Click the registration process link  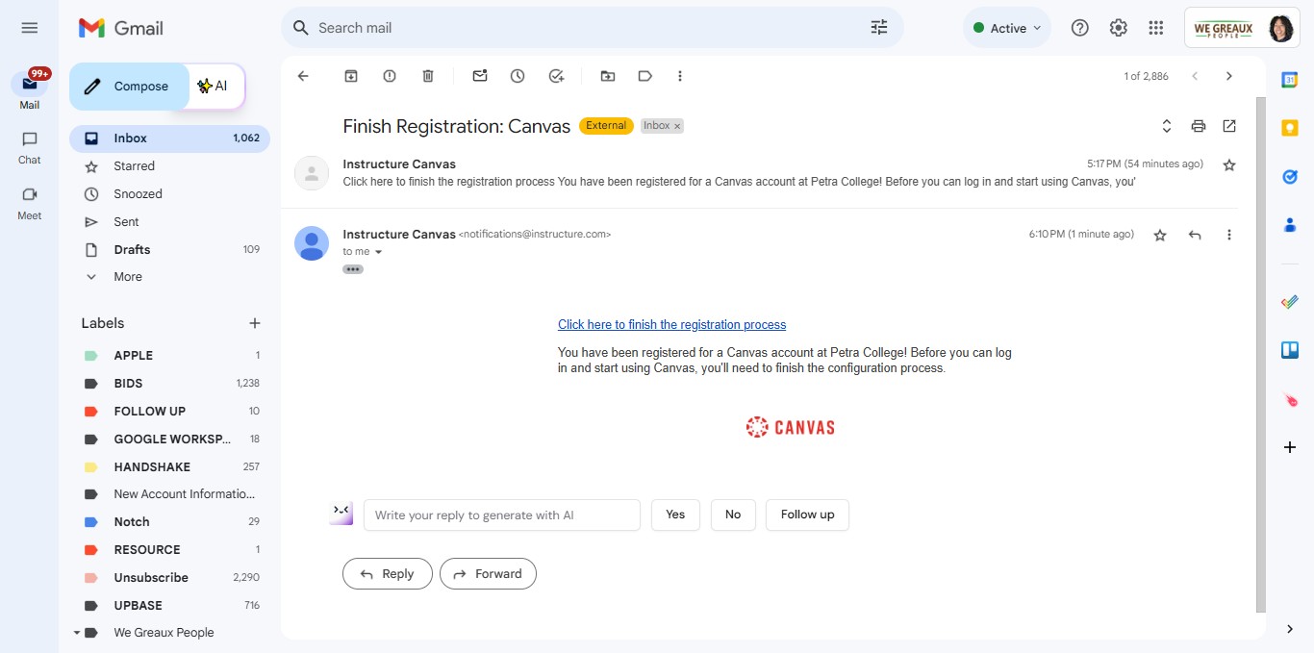(671, 324)
